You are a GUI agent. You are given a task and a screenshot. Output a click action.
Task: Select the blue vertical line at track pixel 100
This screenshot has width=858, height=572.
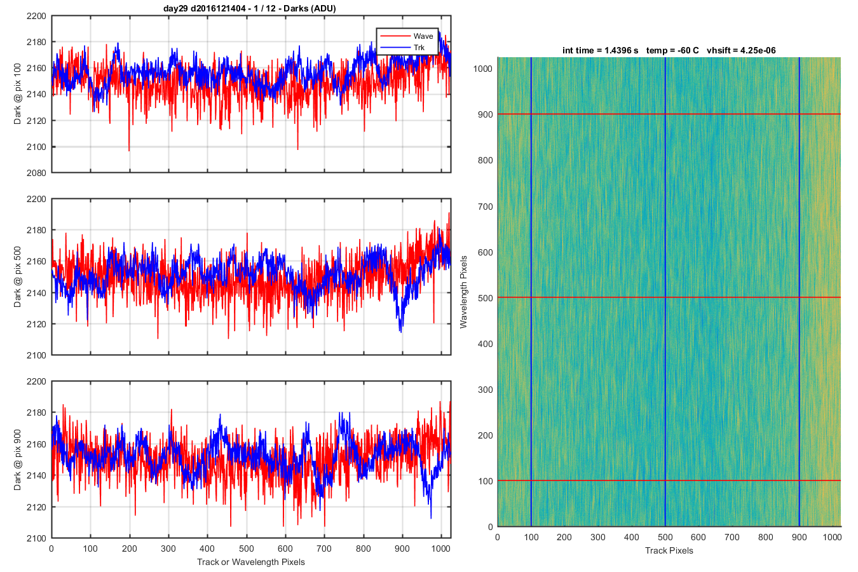point(531,292)
